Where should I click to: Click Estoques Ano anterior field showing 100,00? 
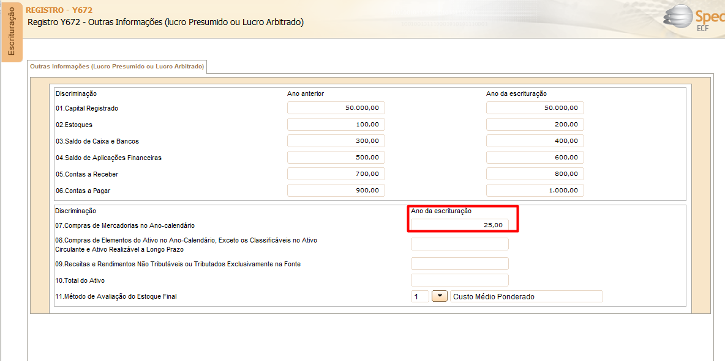pos(336,125)
